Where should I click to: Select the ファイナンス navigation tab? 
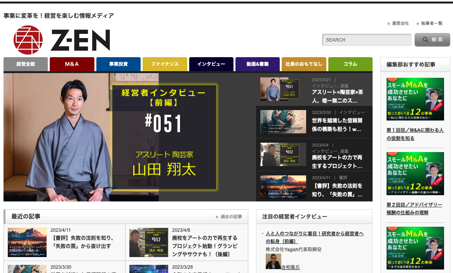[x=165, y=64]
